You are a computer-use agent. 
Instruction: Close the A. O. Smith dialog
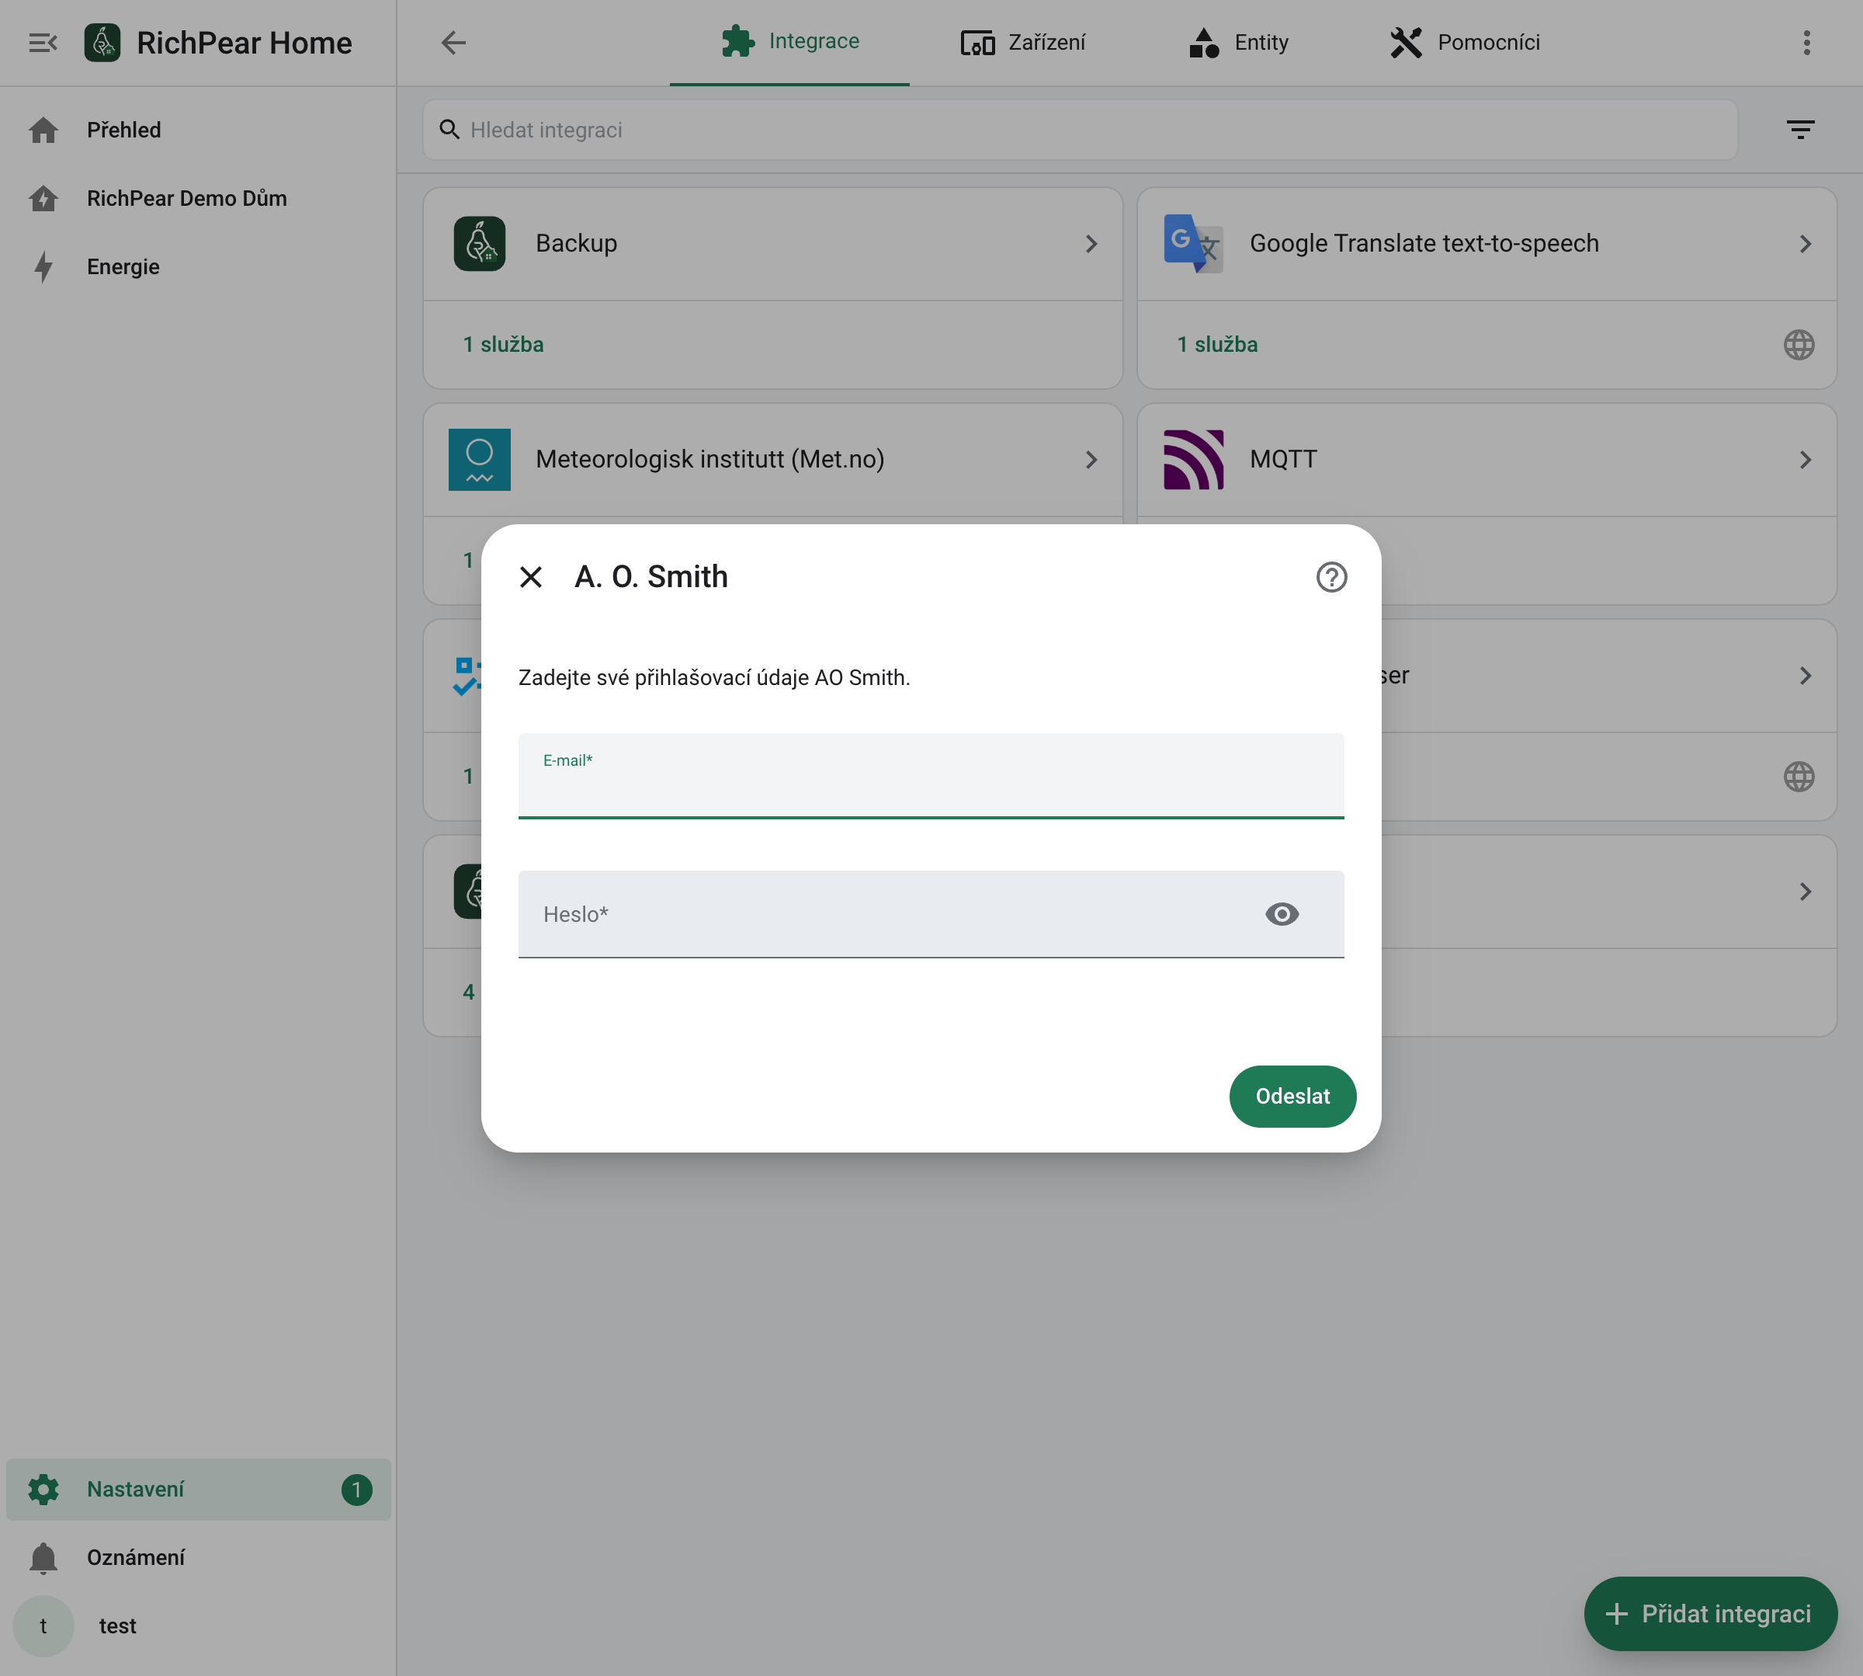tap(531, 576)
